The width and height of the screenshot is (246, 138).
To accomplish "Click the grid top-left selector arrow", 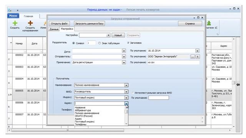I will 11,43.
